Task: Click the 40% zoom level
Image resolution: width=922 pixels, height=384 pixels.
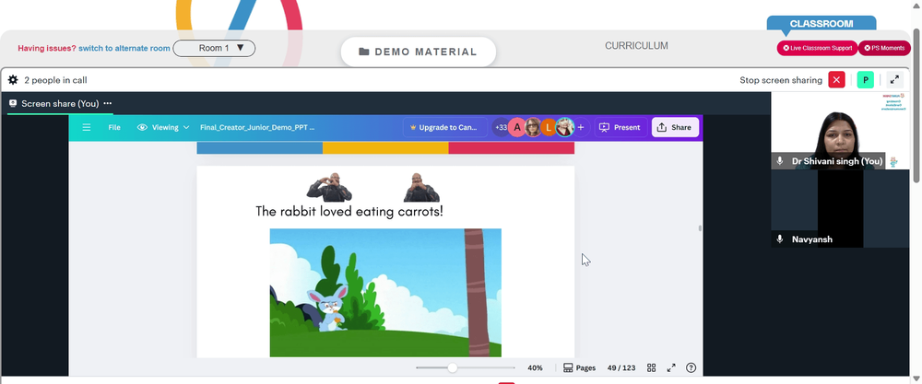Action: (x=535, y=368)
